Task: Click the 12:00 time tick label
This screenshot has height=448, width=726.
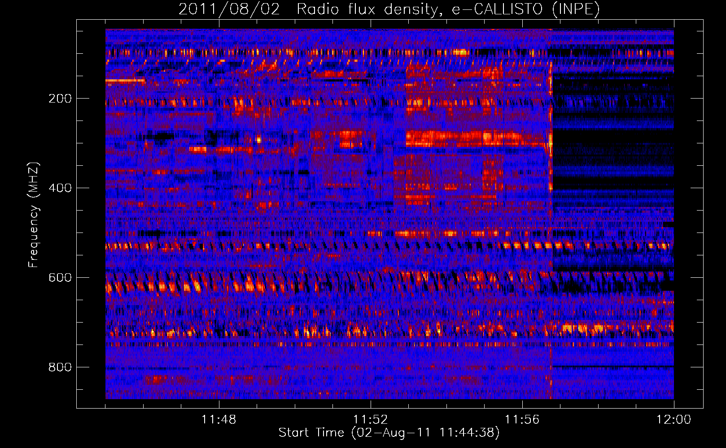Action: [x=674, y=420]
